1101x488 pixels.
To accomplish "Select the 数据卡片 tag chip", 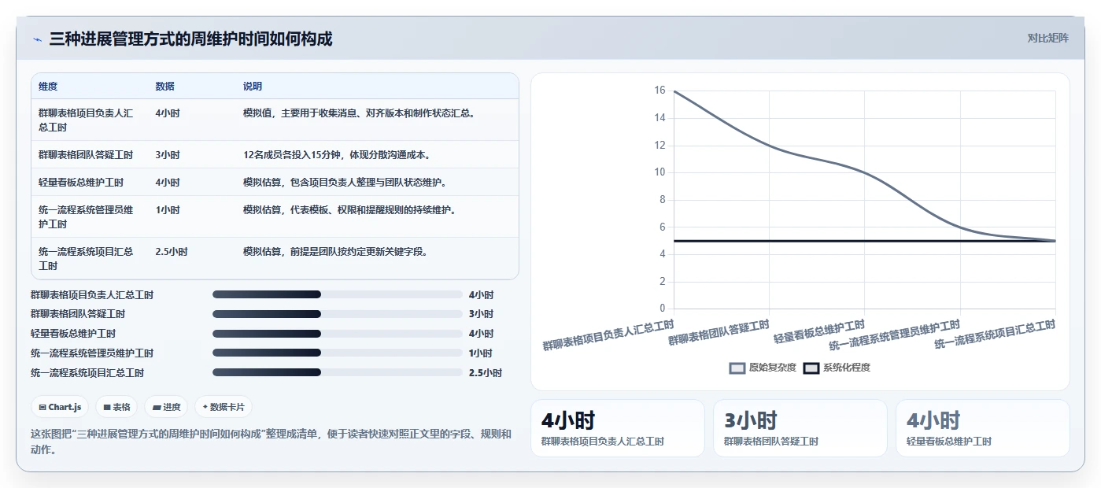I will (224, 407).
